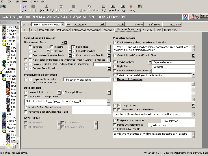Click the shield icon next to Options
The height and width of the screenshot is (156, 208).
click(197, 17)
